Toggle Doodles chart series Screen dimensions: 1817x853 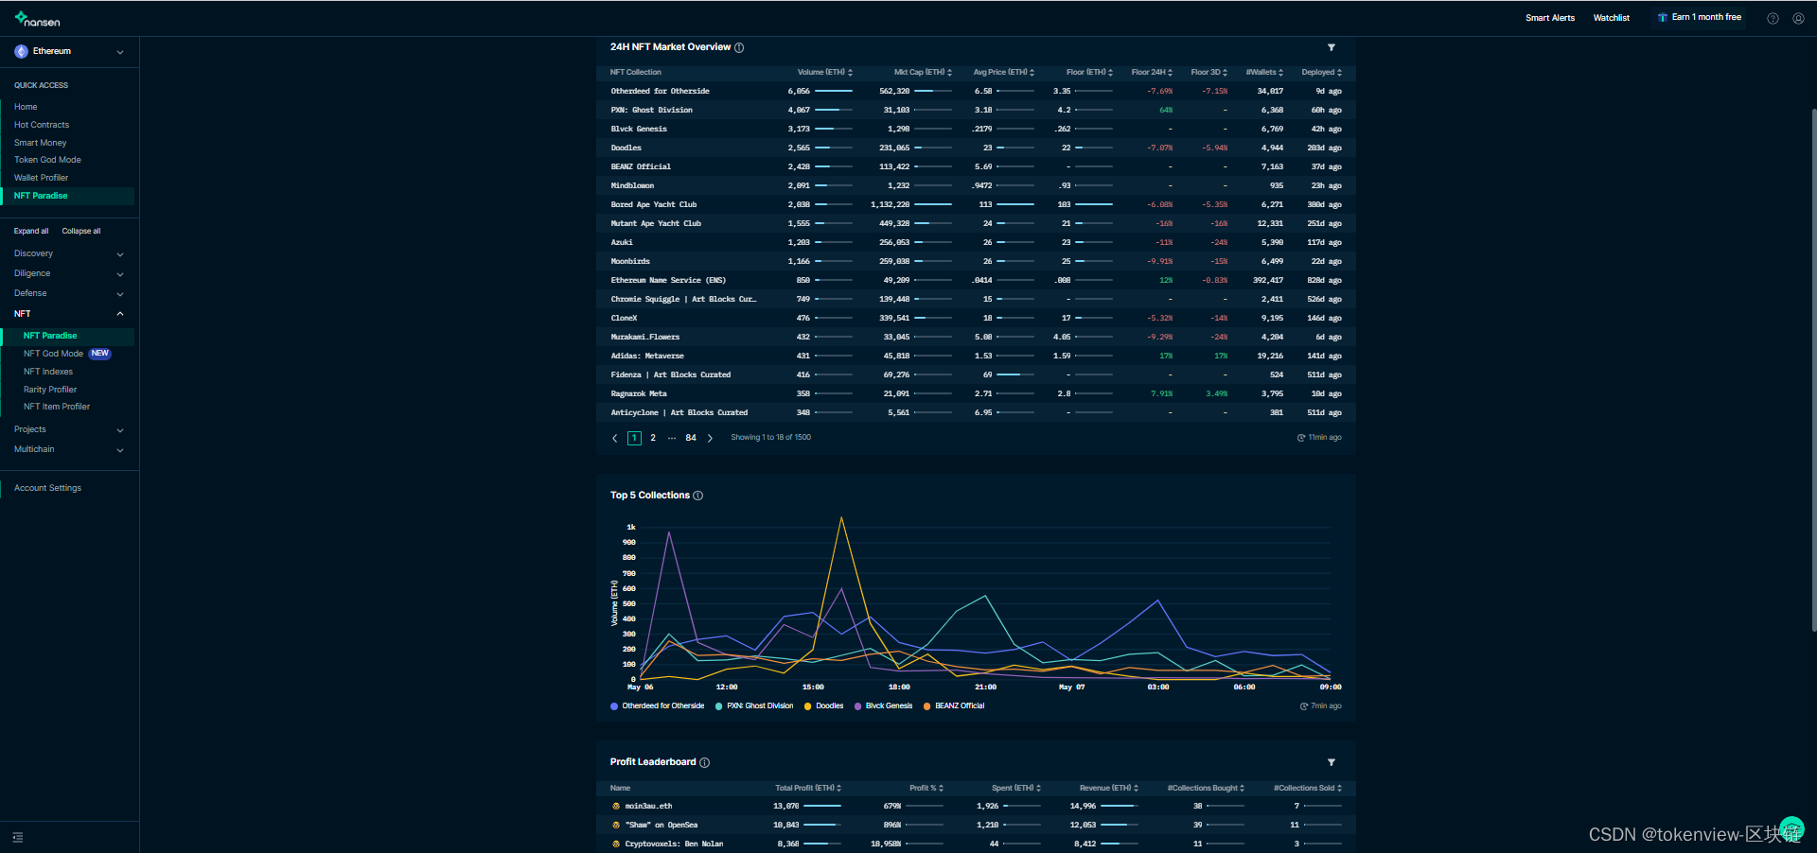pos(823,706)
